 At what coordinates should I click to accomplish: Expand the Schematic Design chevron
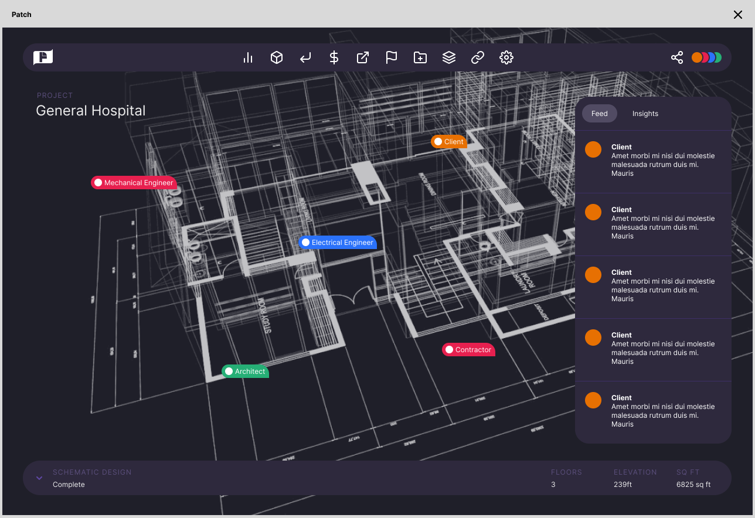[39, 478]
